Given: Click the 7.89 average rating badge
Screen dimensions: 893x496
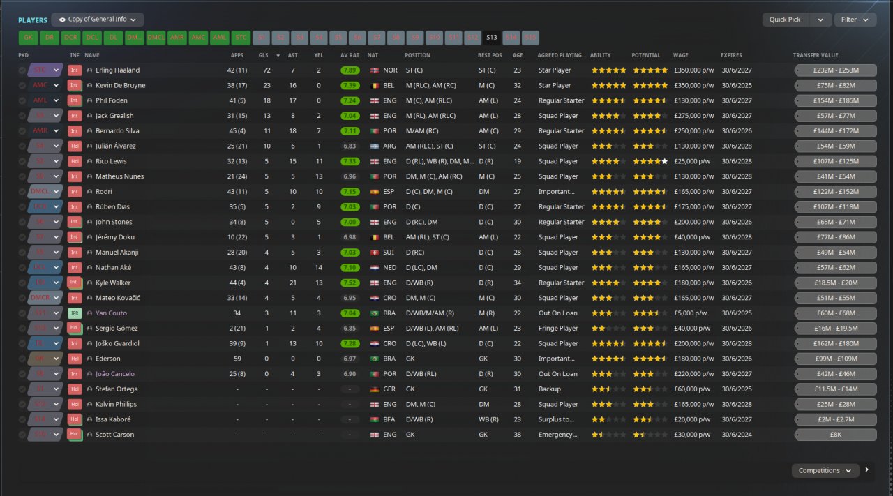Looking at the screenshot, I should click(350, 70).
